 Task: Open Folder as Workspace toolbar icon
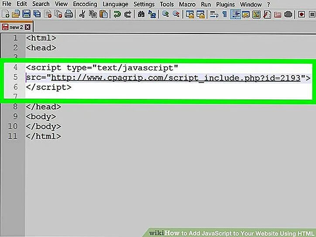278,14
